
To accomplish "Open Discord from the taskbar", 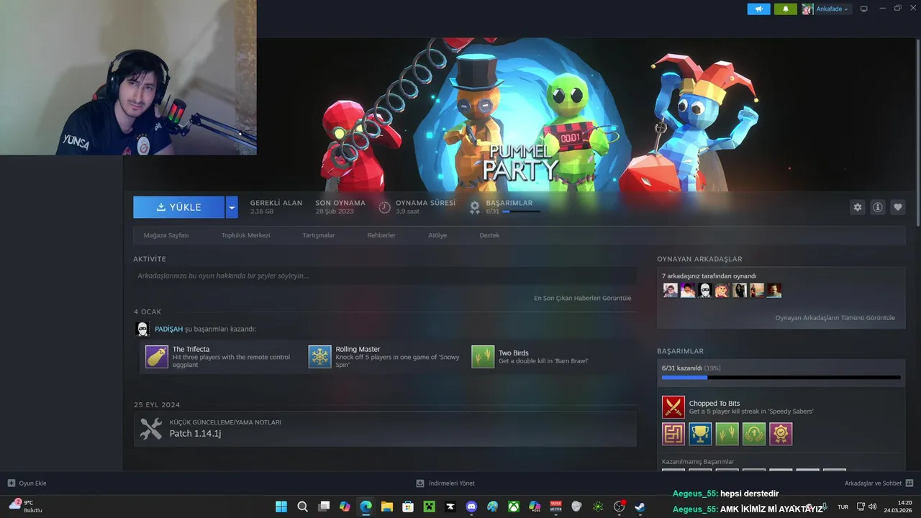I will (x=471, y=506).
